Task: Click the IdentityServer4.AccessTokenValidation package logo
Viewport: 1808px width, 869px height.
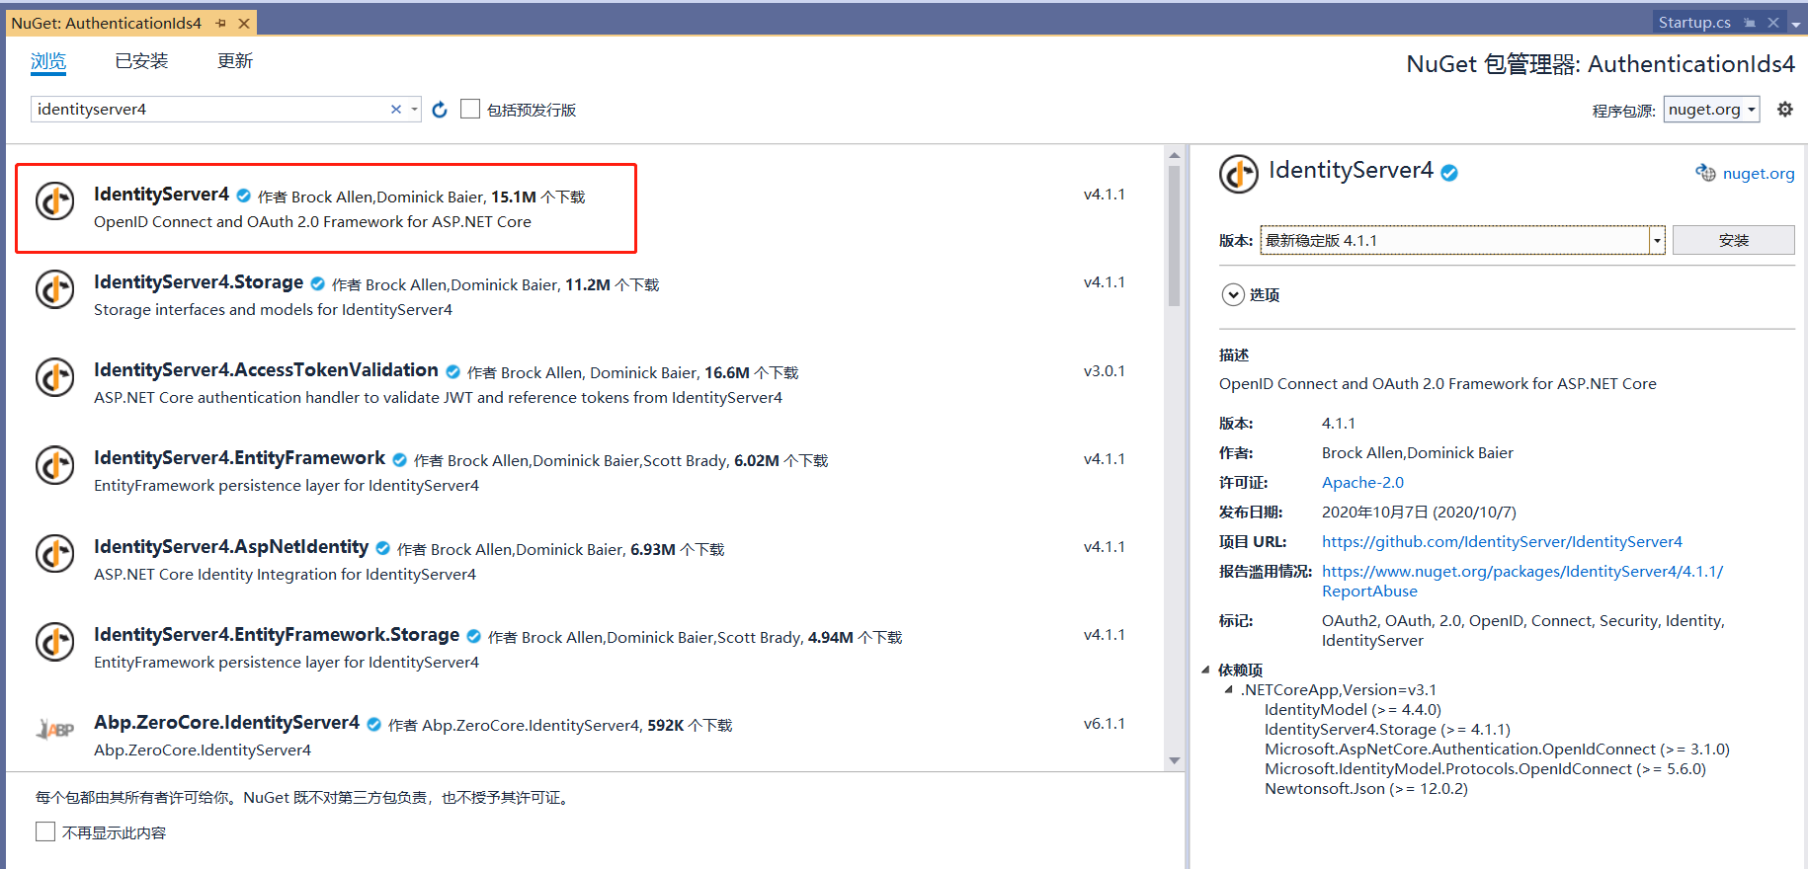Action: [55, 377]
